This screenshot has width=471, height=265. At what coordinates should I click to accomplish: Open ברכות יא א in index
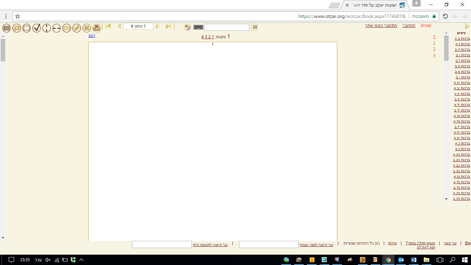(462, 83)
